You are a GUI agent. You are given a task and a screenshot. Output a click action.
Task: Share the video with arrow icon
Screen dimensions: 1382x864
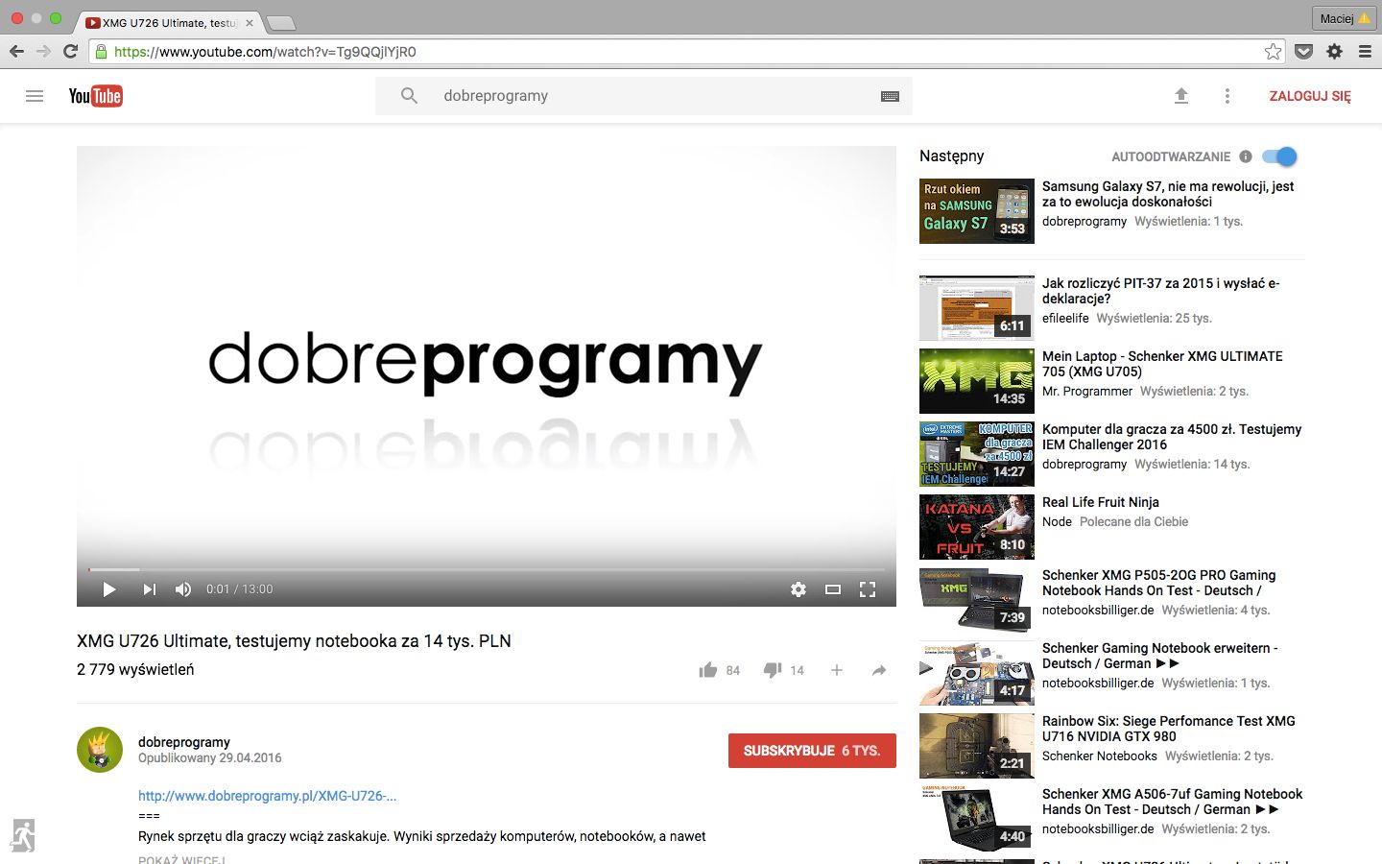tap(879, 670)
